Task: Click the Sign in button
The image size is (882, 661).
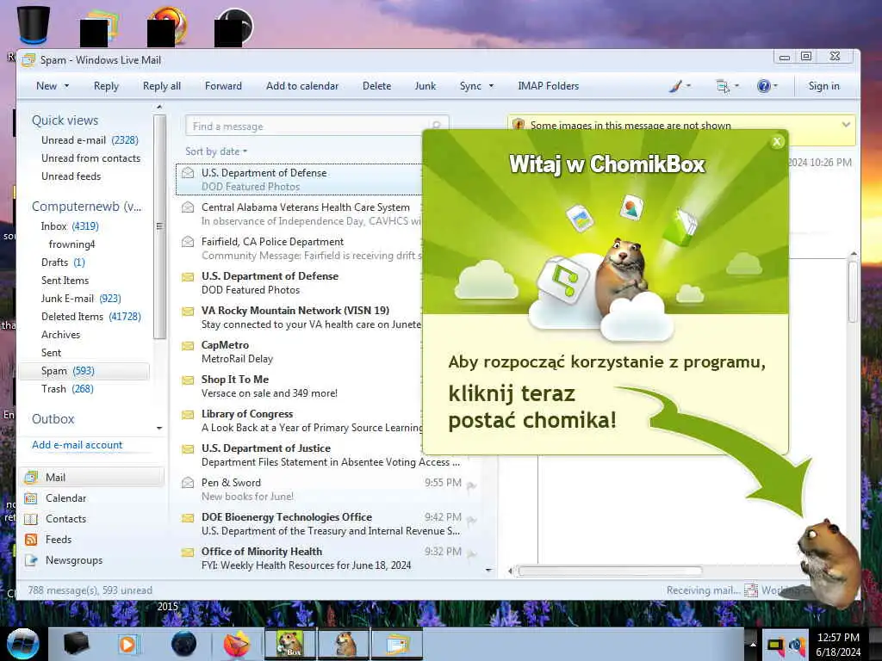Action: pos(824,86)
